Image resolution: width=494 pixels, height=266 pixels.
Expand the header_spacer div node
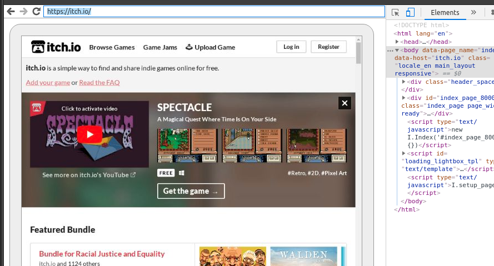pyautogui.click(x=403, y=82)
